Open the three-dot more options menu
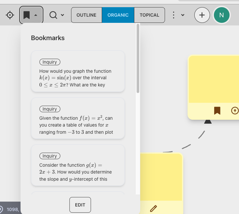The height and width of the screenshot is (214, 239). click(173, 15)
